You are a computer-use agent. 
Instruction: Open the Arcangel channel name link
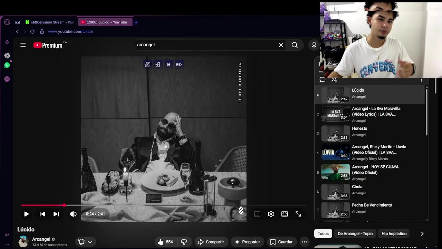41,239
